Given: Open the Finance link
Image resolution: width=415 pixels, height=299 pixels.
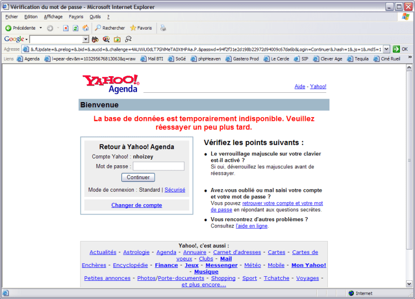Looking at the screenshot, I should [166, 265].
